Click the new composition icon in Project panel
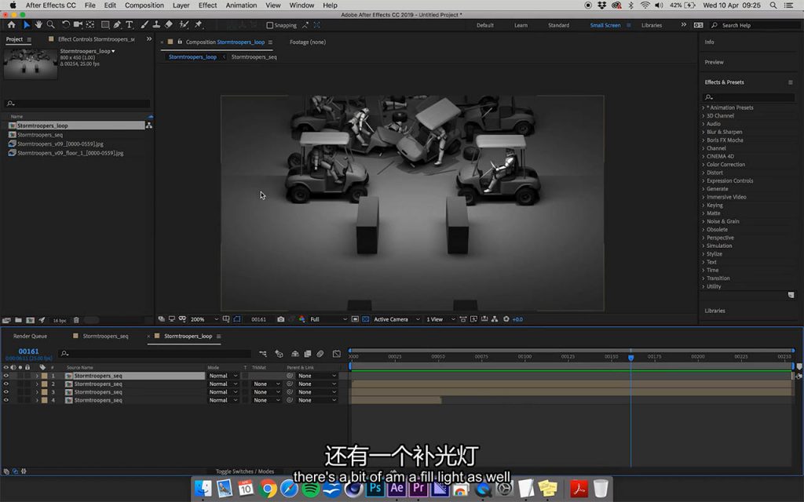This screenshot has height=502, width=804. pos(31,320)
